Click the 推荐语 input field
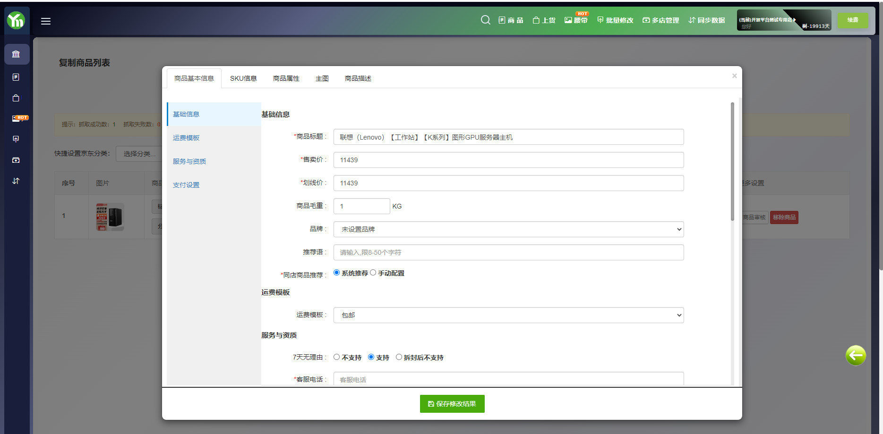The height and width of the screenshot is (434, 883). pyautogui.click(x=508, y=252)
